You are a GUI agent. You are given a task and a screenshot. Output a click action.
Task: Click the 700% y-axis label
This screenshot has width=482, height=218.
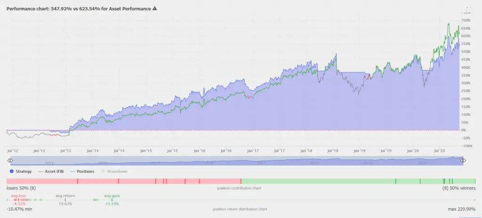pyautogui.click(x=466, y=20)
